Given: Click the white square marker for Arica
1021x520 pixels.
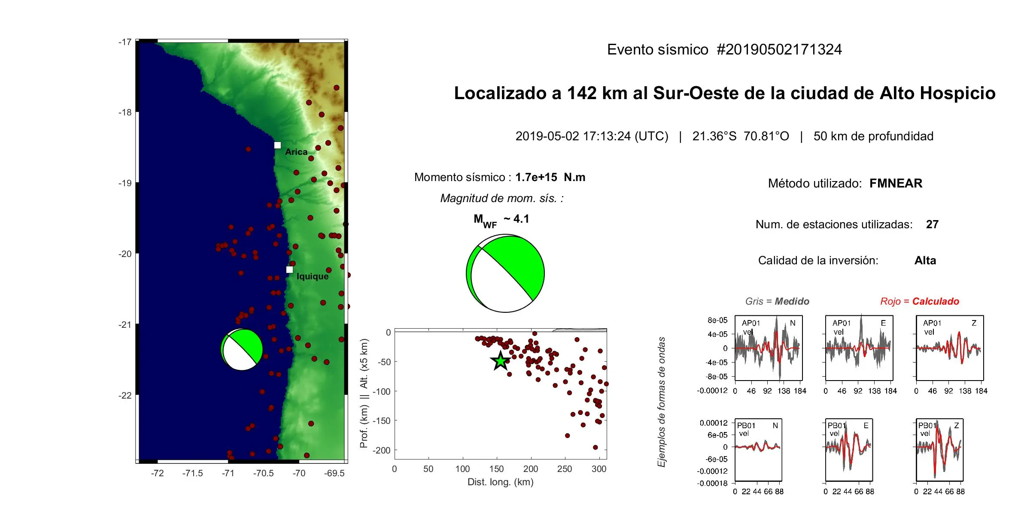Looking at the screenshot, I should point(277,145).
